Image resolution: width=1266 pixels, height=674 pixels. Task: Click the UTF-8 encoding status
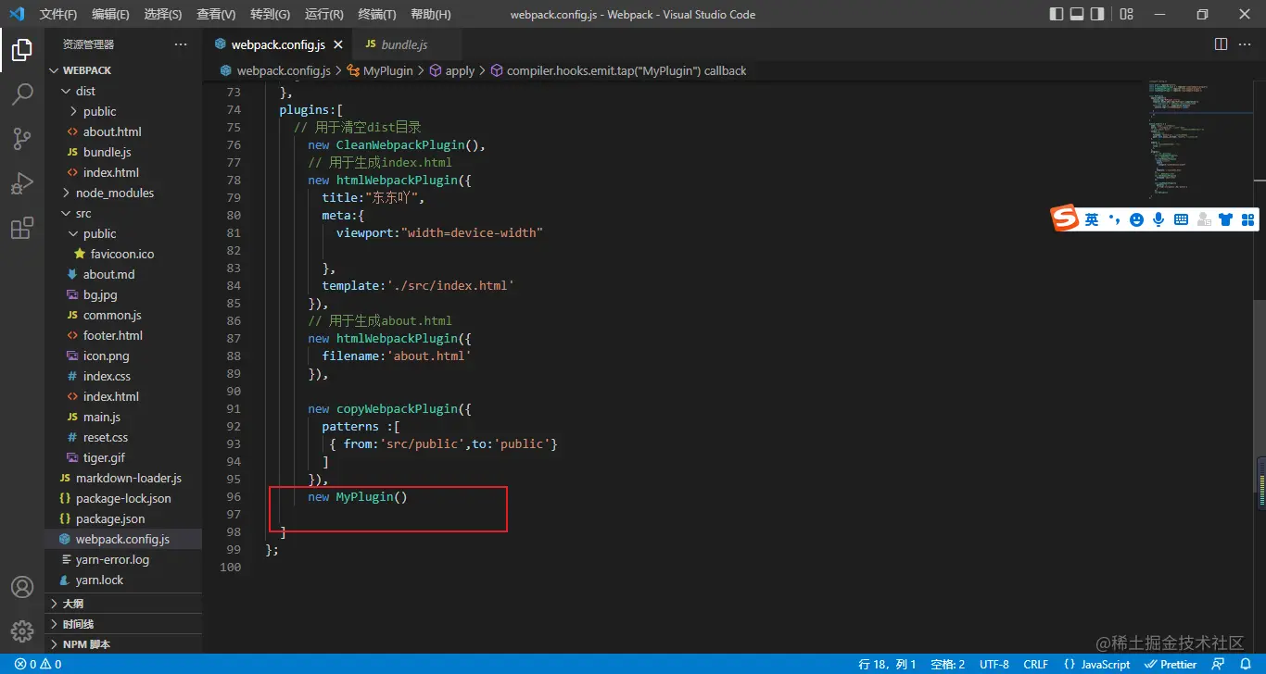point(994,665)
